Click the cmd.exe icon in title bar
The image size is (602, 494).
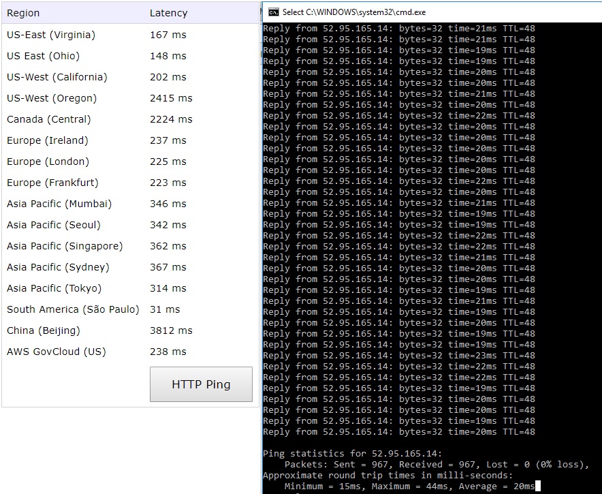[273, 12]
